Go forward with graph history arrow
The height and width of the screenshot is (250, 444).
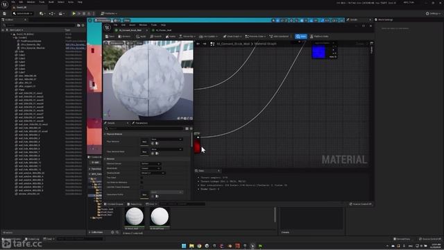(x=205, y=44)
